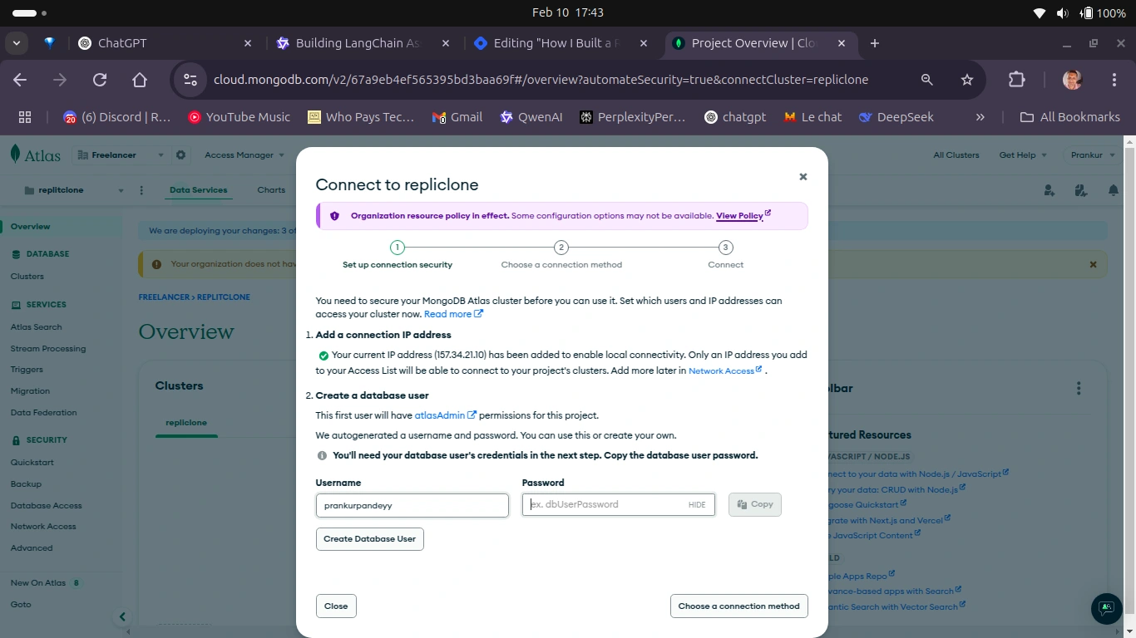This screenshot has height=638, width=1136.
Task: Click the Create Database User button
Action: point(370,539)
